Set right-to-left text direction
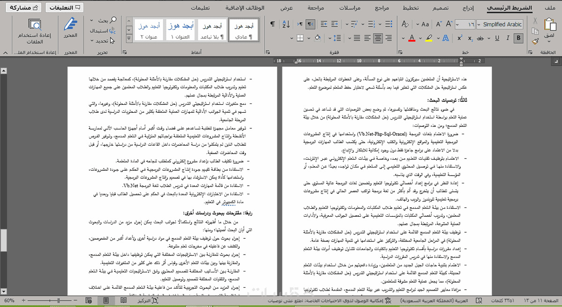562x307 pixels. (310, 24)
